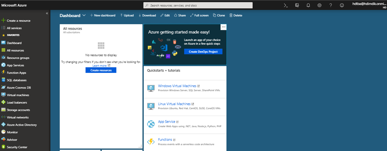The width and height of the screenshot is (387, 151).
Task: Open directory and subscription filter icon
Action: coord(297,5)
